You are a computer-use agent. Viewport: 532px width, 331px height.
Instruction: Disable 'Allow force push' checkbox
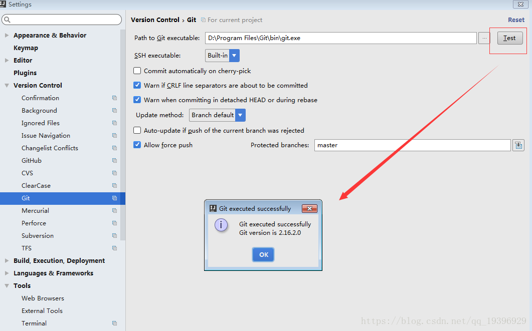coord(137,145)
